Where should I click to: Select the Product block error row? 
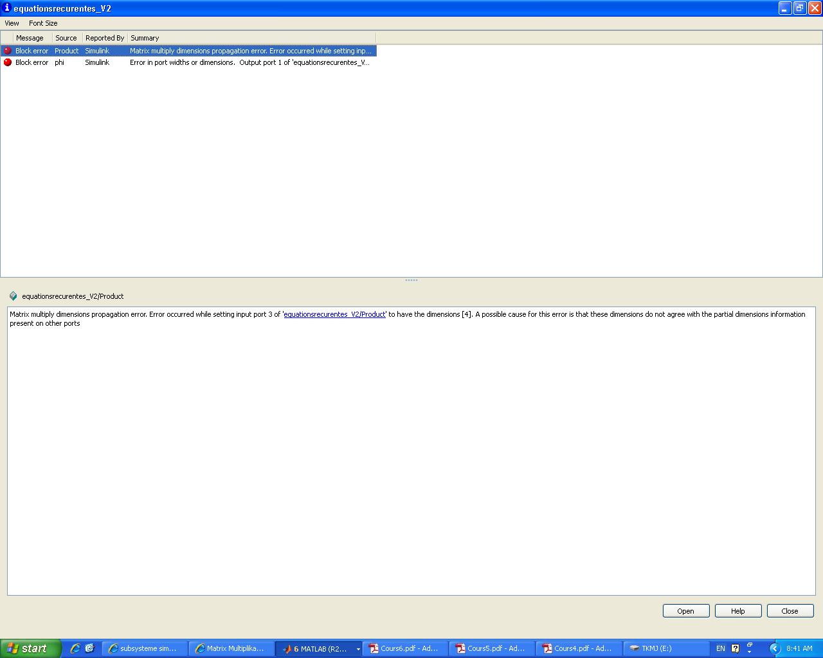[193, 51]
